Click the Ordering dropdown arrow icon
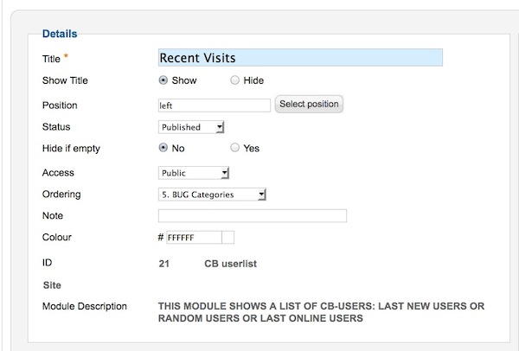Viewport: 519px width, 351px height. (261, 195)
